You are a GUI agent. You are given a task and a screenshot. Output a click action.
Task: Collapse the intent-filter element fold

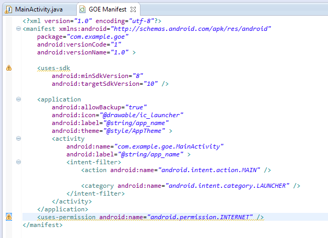point(18,162)
